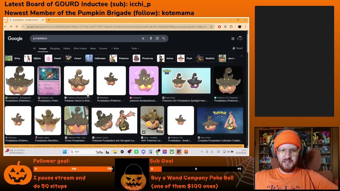Open the Instagram pink Pumpkaboo image
The height and width of the screenshot is (191, 340).
coord(144,81)
